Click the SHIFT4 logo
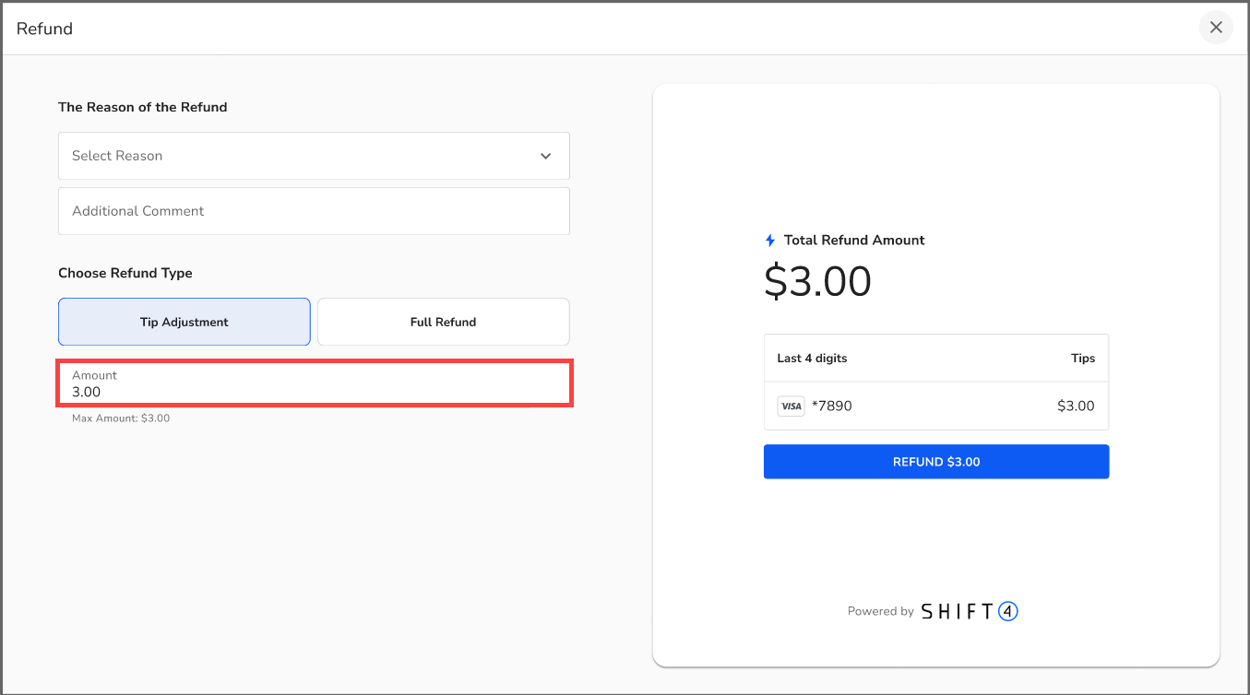The height and width of the screenshot is (695, 1250). (969, 611)
